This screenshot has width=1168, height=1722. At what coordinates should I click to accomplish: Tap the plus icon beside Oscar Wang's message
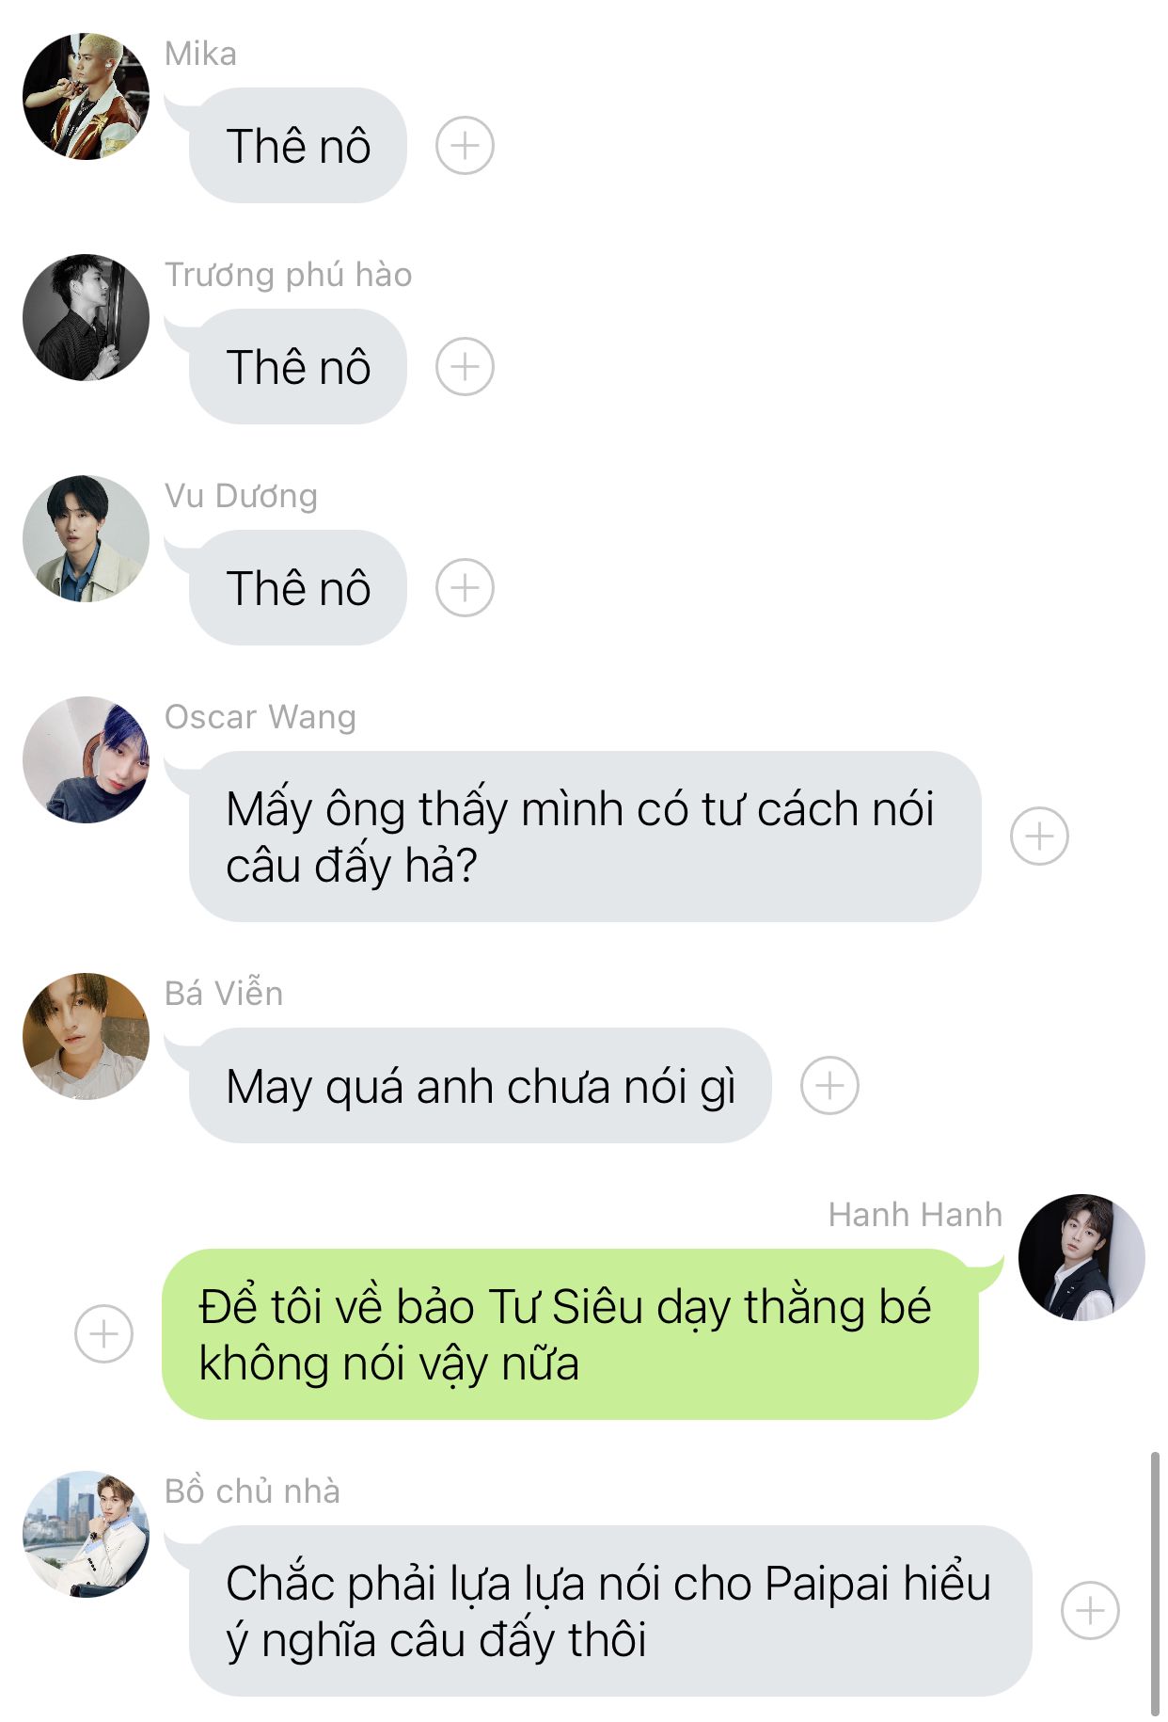(x=1039, y=836)
